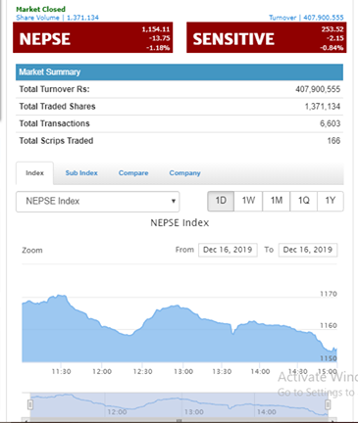Screen dimensions: 358x423
Task: Click the To date field
Action: point(308,250)
